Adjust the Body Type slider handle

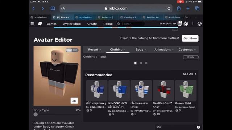tap(36, 114)
